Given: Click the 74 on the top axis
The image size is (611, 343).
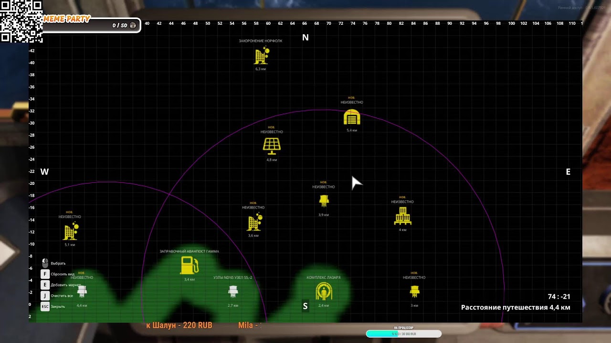Looking at the screenshot, I should click(x=353, y=23).
